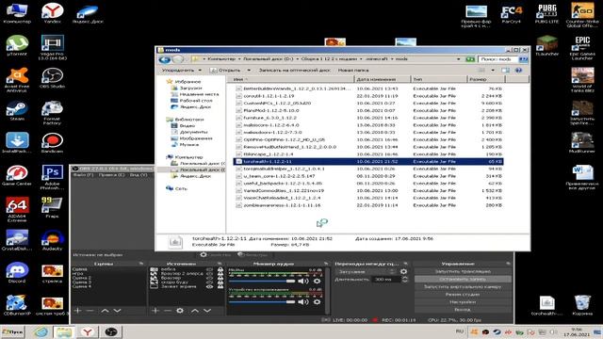Mute Устройство воспроизведения speaker icon
The height and width of the screenshot is (339, 603).
(x=303, y=302)
